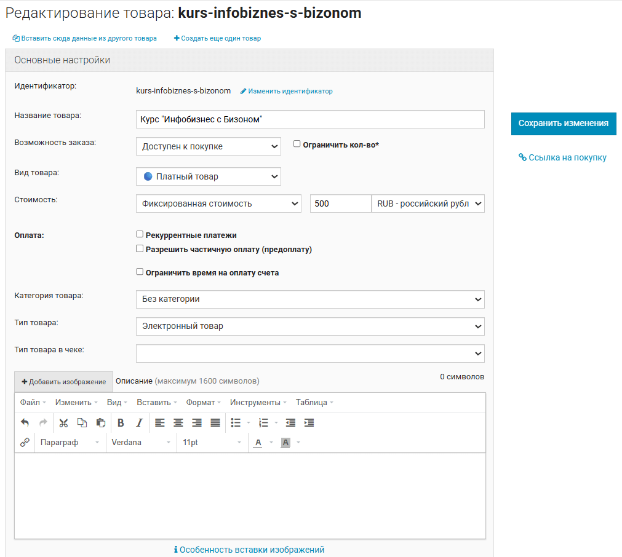This screenshot has height=557, width=622.
Task: Insert a bulleted list
Action: coord(235,423)
